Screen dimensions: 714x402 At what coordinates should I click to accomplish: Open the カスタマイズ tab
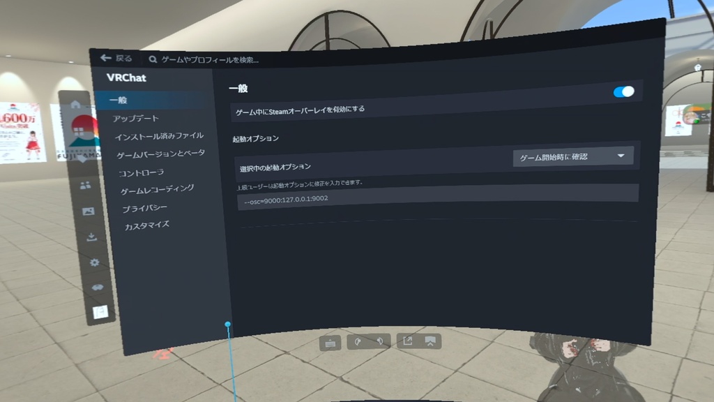click(146, 225)
